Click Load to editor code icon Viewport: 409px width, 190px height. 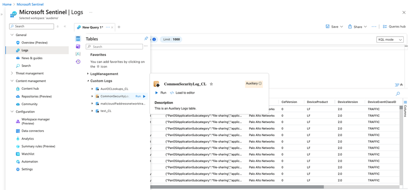(x=172, y=93)
